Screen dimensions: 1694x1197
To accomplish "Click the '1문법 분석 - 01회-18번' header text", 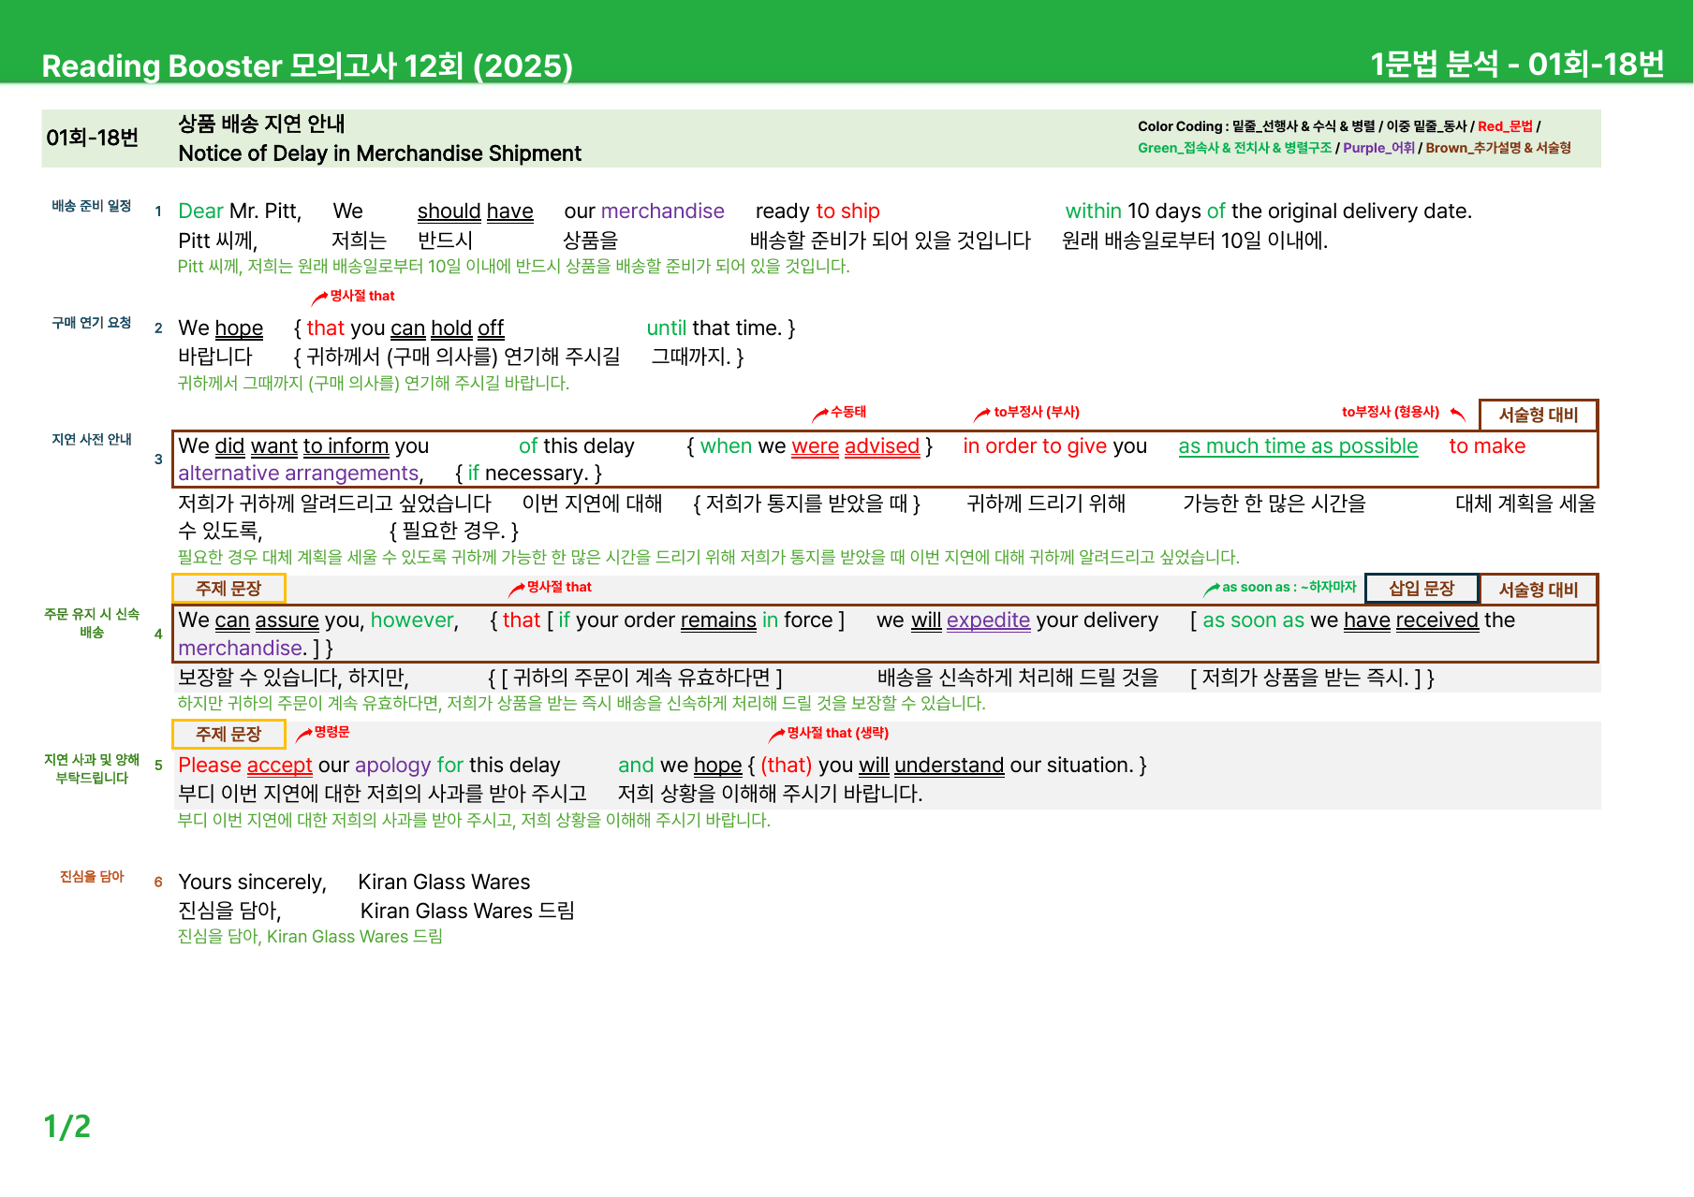I will tap(1517, 65).
